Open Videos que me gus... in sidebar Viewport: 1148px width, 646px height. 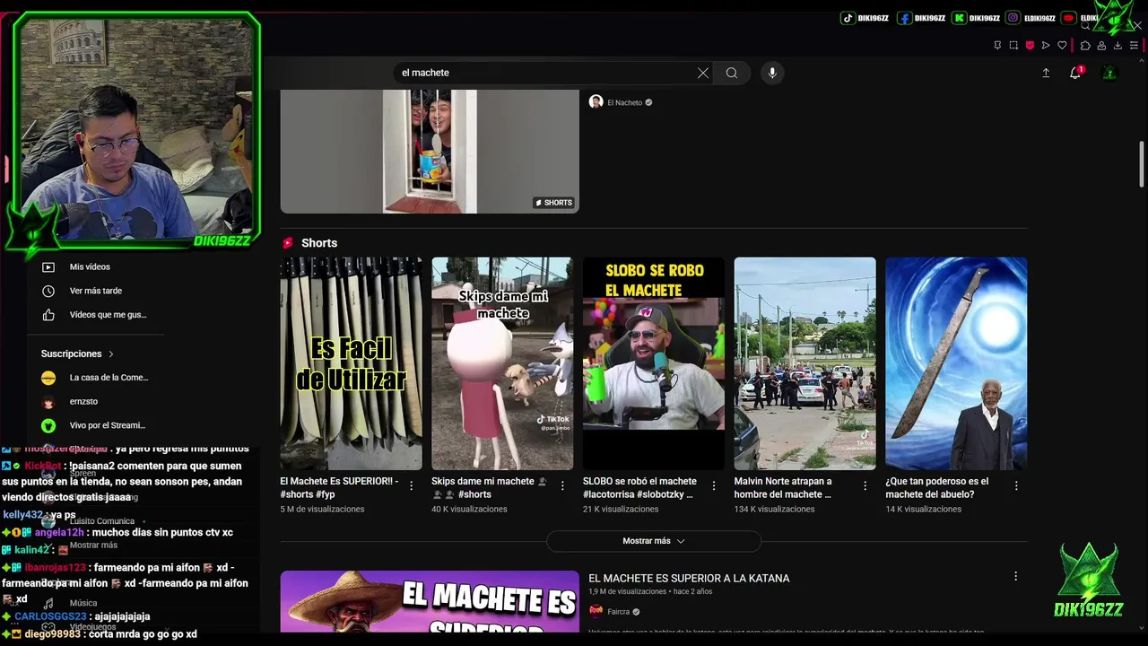108,315
